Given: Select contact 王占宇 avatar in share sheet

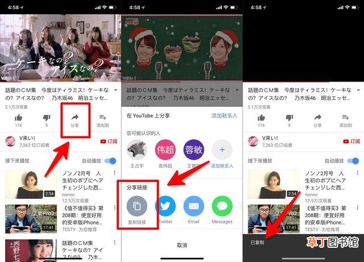Looking at the screenshot, I should pos(137,149).
